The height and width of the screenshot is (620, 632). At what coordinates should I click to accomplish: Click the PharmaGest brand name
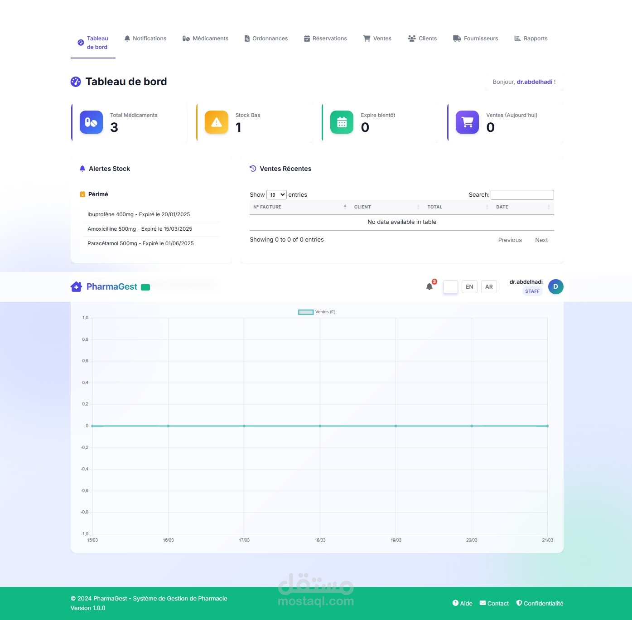click(x=112, y=286)
